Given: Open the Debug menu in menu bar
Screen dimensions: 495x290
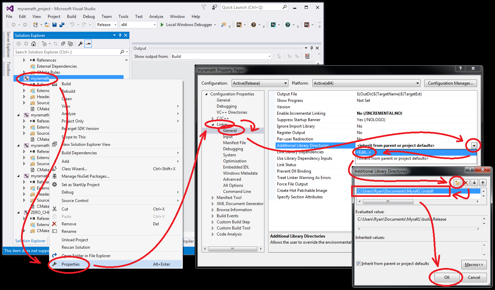Looking at the screenshot, I should [89, 17].
